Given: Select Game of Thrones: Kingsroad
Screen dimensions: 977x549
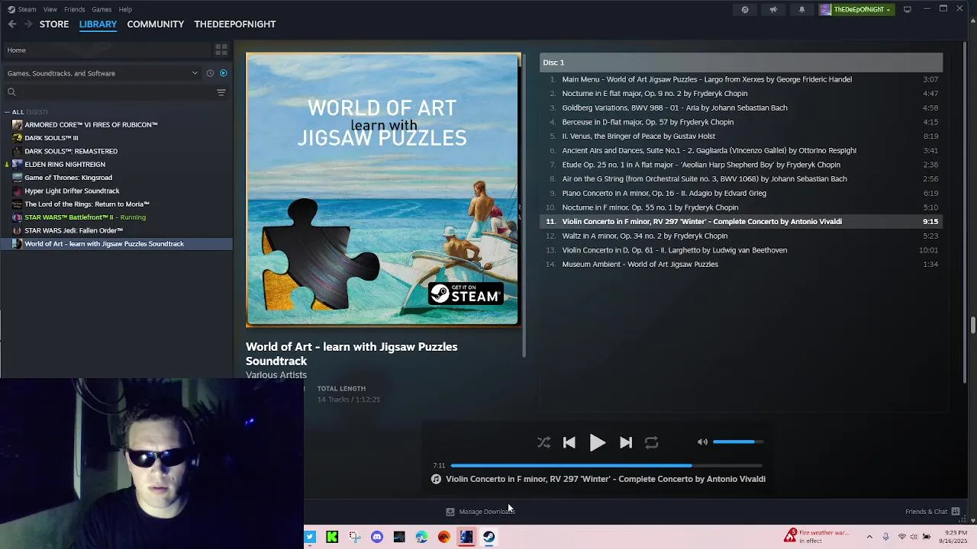Looking at the screenshot, I should tap(68, 178).
